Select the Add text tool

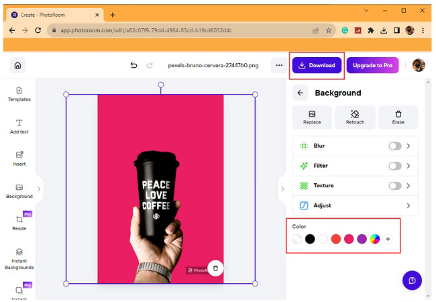tap(19, 126)
